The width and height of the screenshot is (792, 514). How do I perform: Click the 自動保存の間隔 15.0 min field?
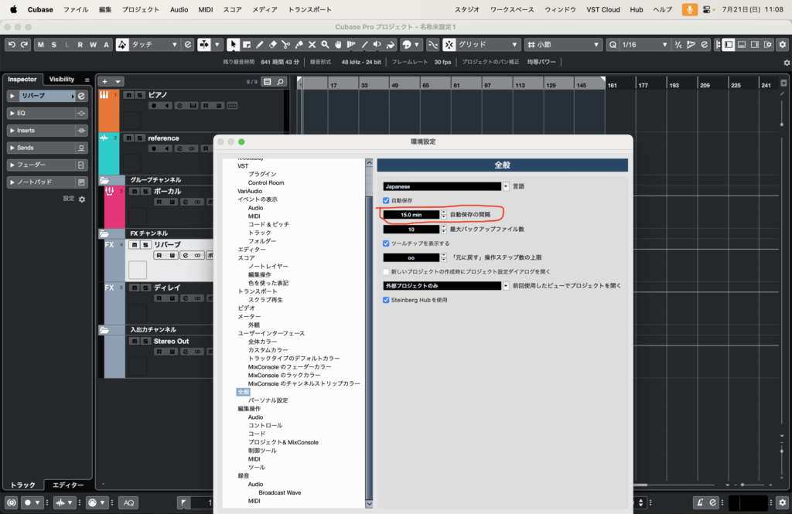pyautogui.click(x=411, y=214)
